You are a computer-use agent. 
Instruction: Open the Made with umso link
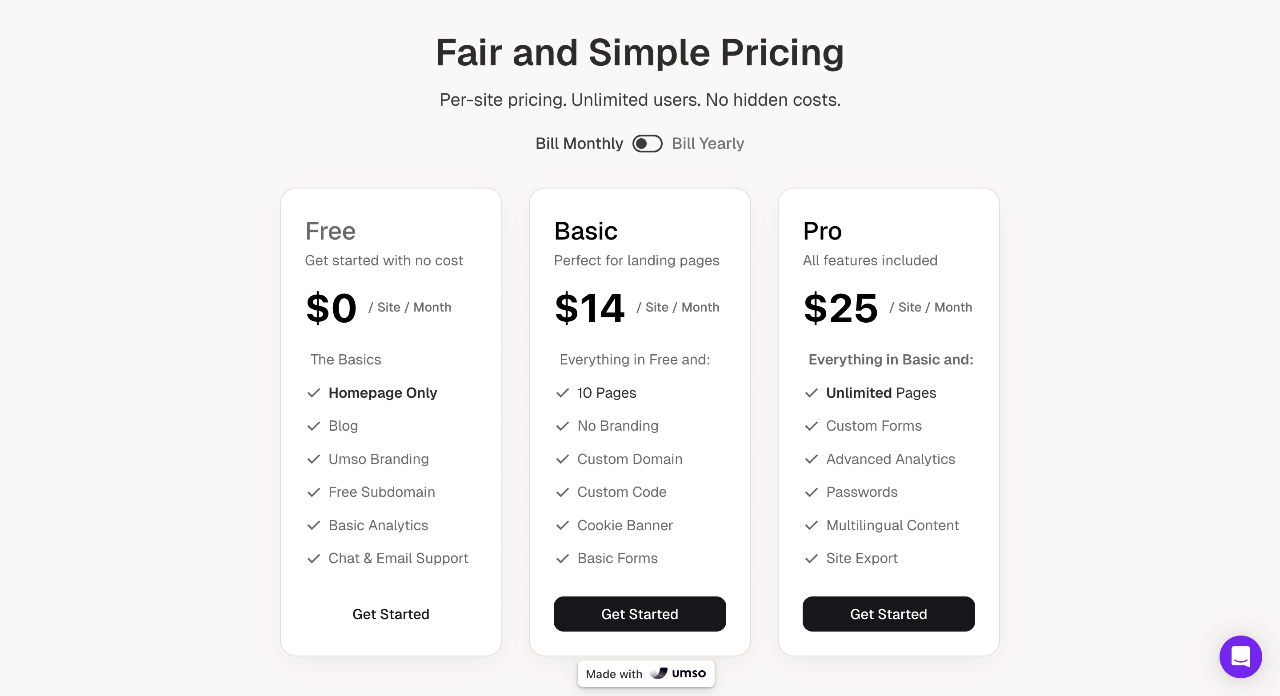pyautogui.click(x=645, y=674)
